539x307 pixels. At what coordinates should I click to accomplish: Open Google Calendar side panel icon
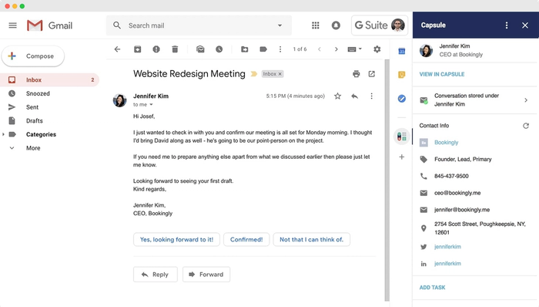[401, 51]
